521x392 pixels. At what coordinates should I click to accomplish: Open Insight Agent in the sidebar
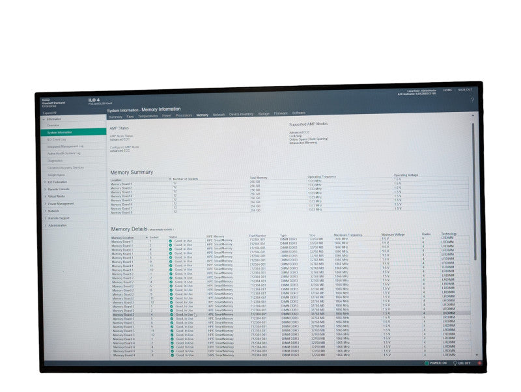(x=56, y=175)
